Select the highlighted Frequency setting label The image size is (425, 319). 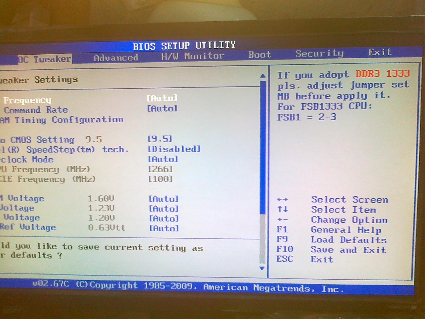(27, 100)
